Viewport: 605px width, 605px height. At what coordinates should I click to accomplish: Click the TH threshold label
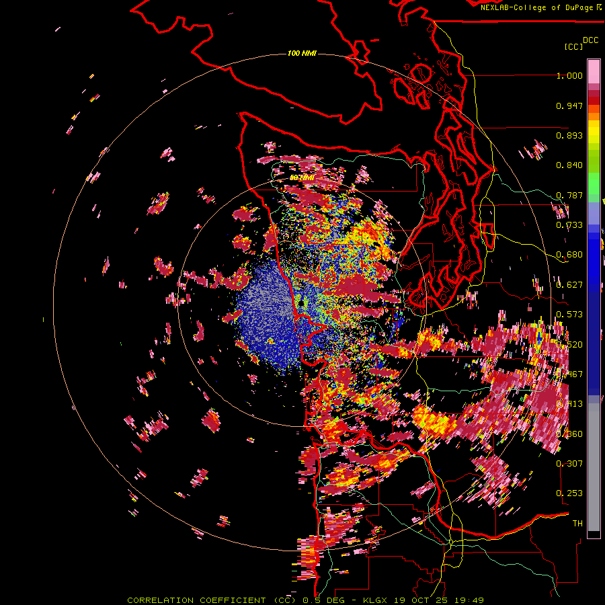coord(577,524)
